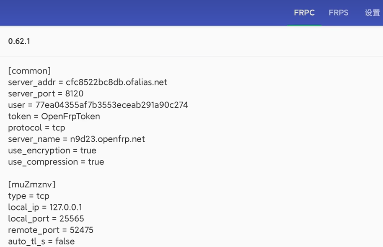Open the FRPS tab
Image resolution: width=383 pixels, height=247 pixels.
point(338,13)
